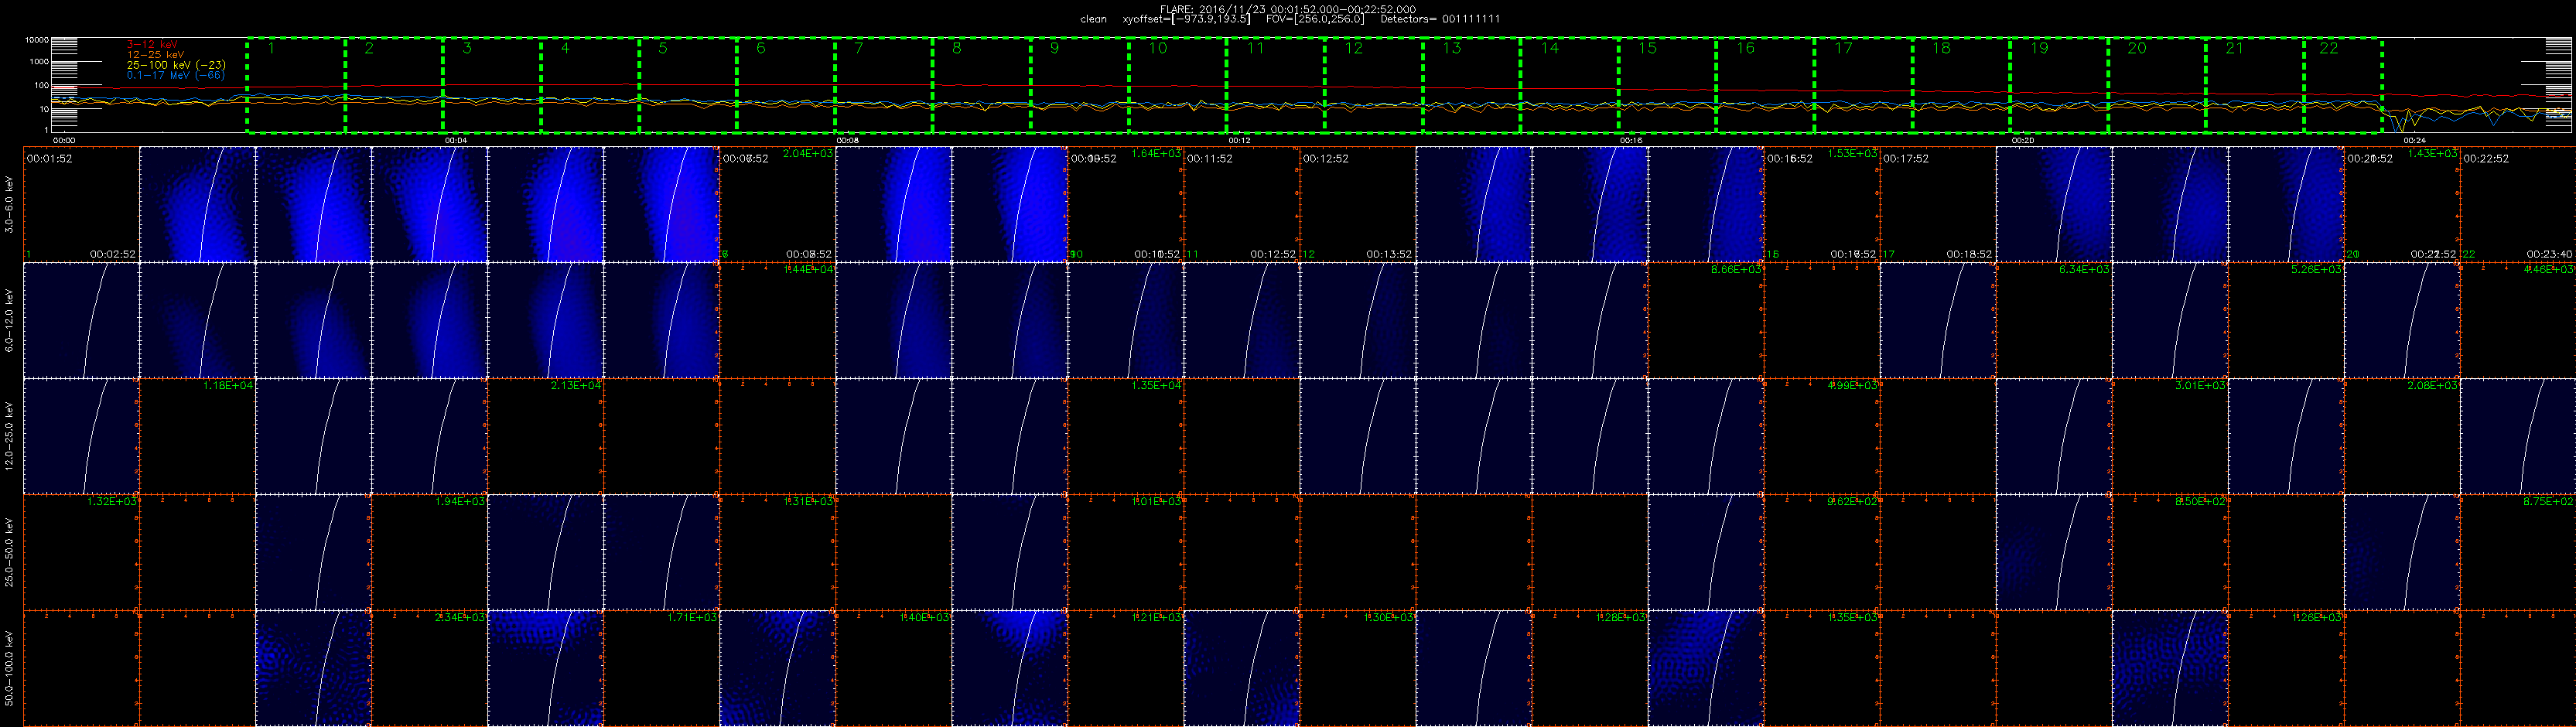The height and width of the screenshot is (727, 2576).
Task: Click the green '1.18E+04' peak value
Action: [x=228, y=385]
